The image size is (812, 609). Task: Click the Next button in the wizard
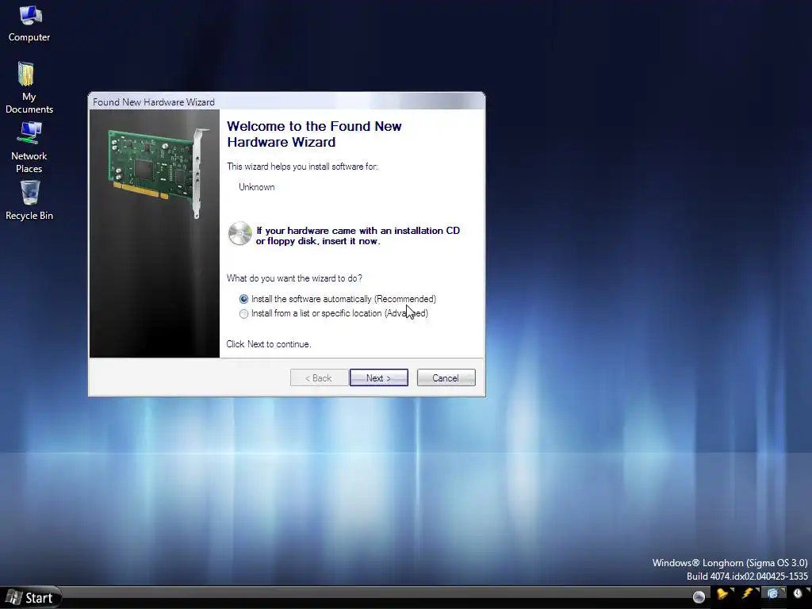(379, 378)
